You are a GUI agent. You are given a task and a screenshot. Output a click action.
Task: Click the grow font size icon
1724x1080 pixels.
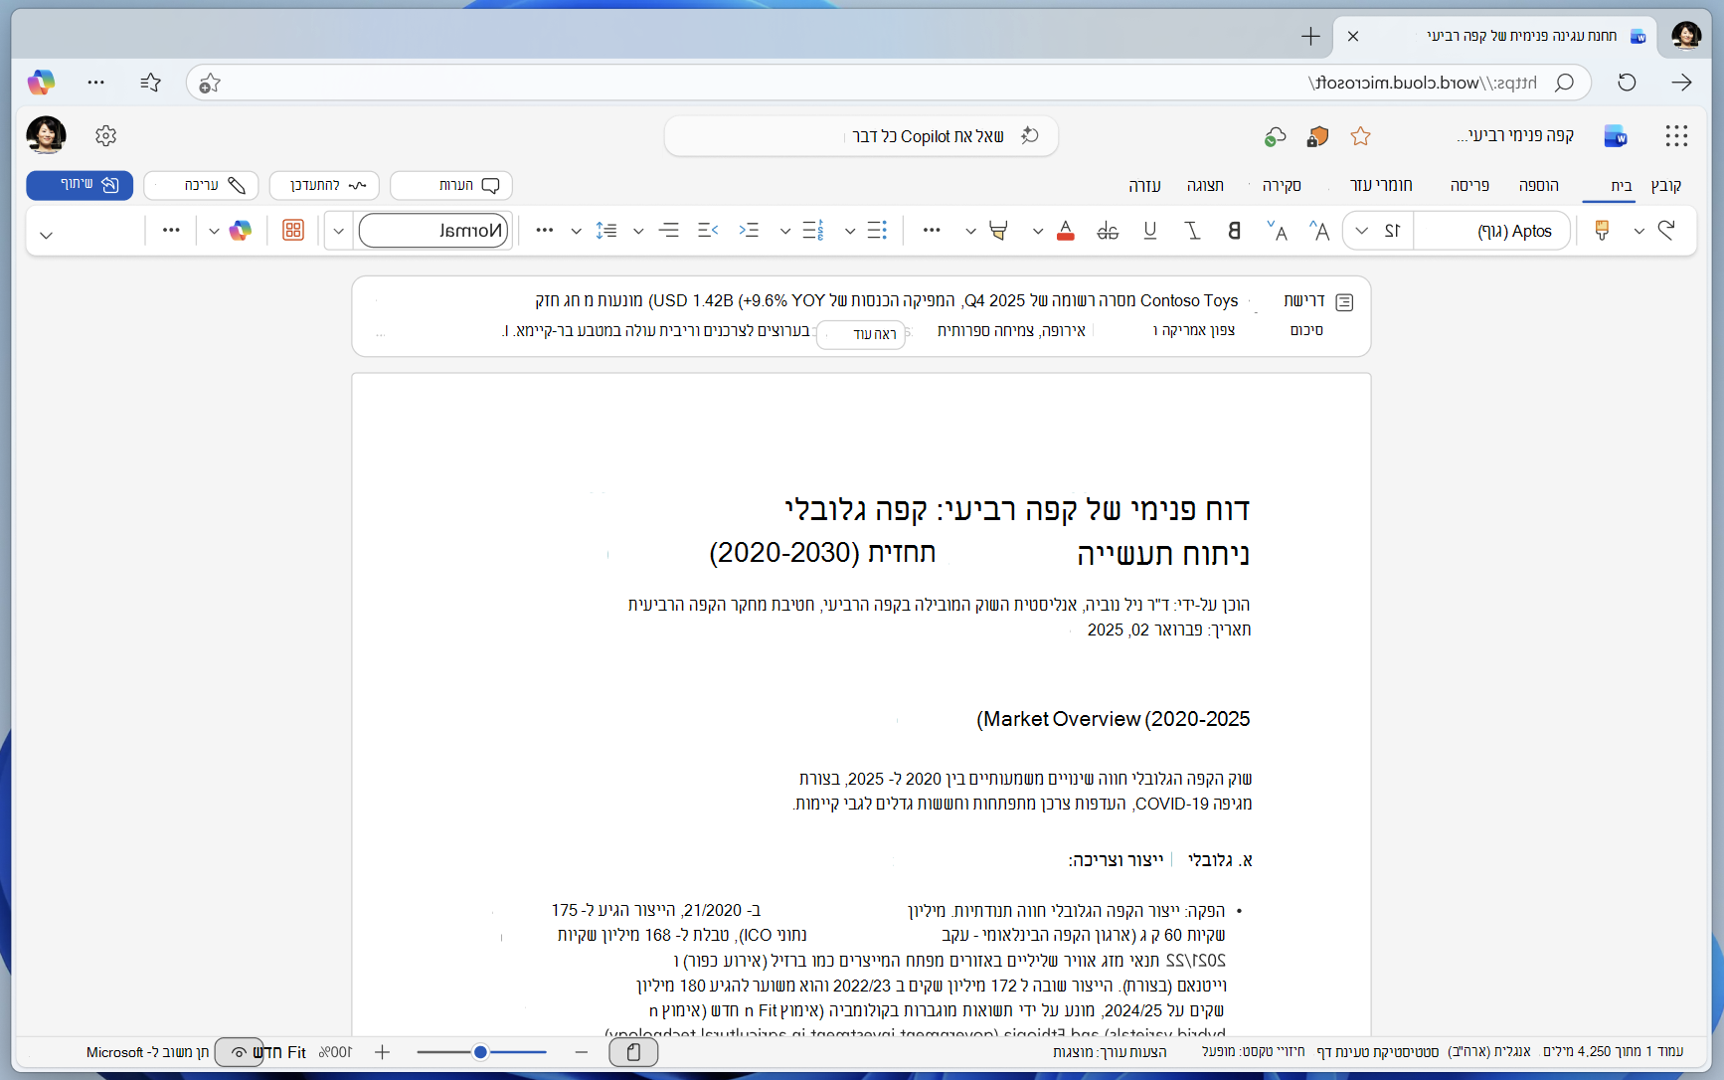coord(1319,231)
